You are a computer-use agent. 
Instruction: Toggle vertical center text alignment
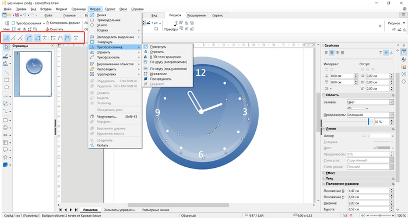tap(386, 53)
